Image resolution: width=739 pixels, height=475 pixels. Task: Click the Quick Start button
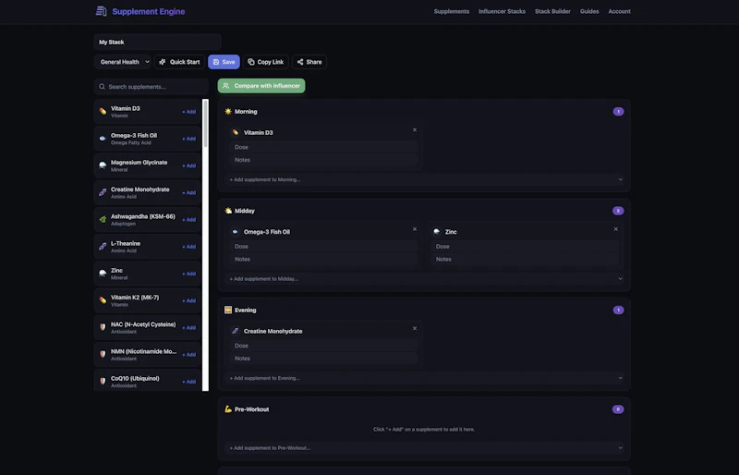tap(179, 62)
